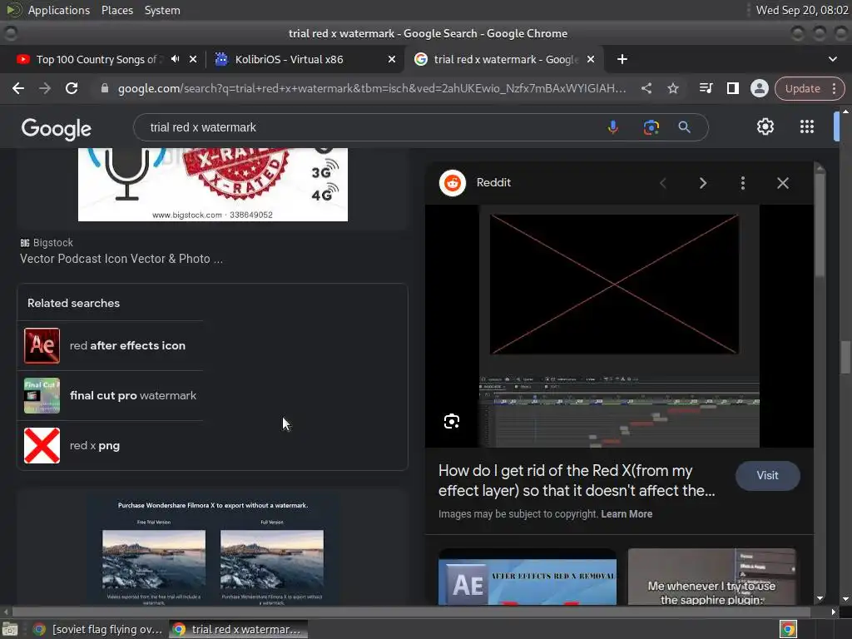Screen dimensions: 852x639
Task: Click the Google logo
Action: [x=56, y=129]
